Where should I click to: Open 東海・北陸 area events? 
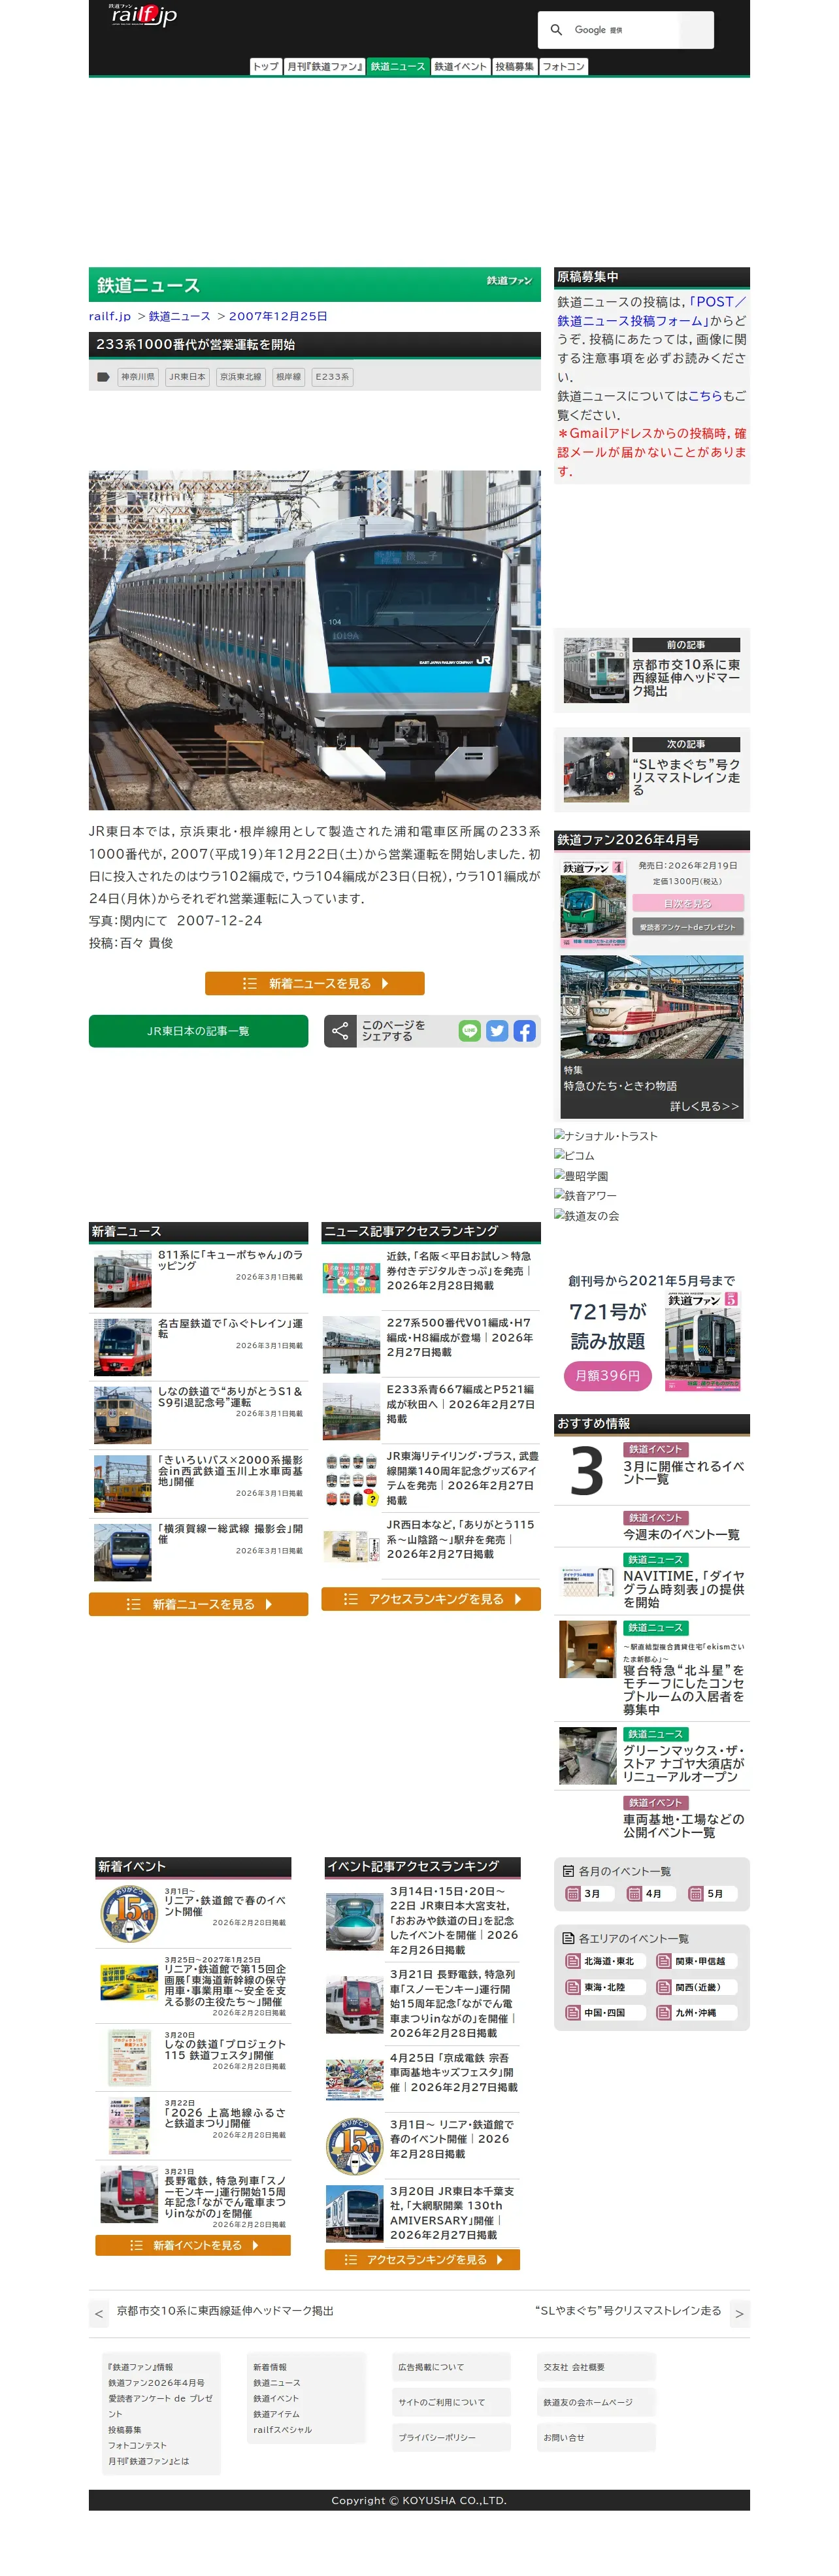point(606,1987)
